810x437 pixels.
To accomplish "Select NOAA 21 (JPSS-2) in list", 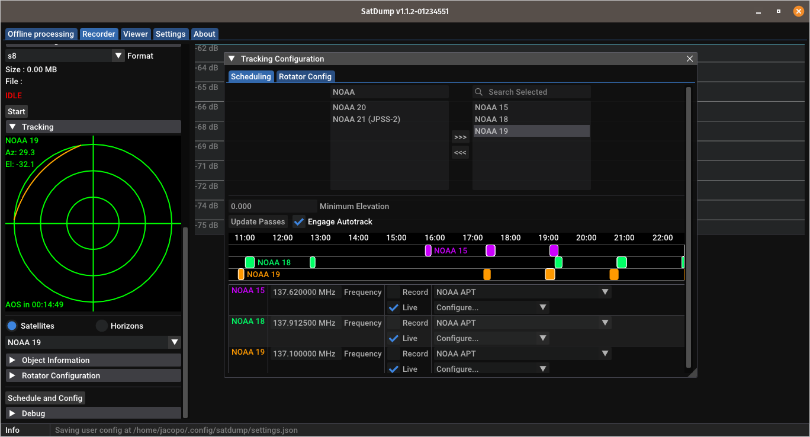I will 390,119.
